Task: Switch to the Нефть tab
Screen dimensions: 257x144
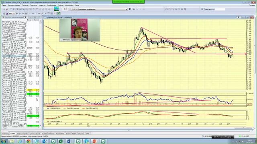Action: tap(74, 134)
